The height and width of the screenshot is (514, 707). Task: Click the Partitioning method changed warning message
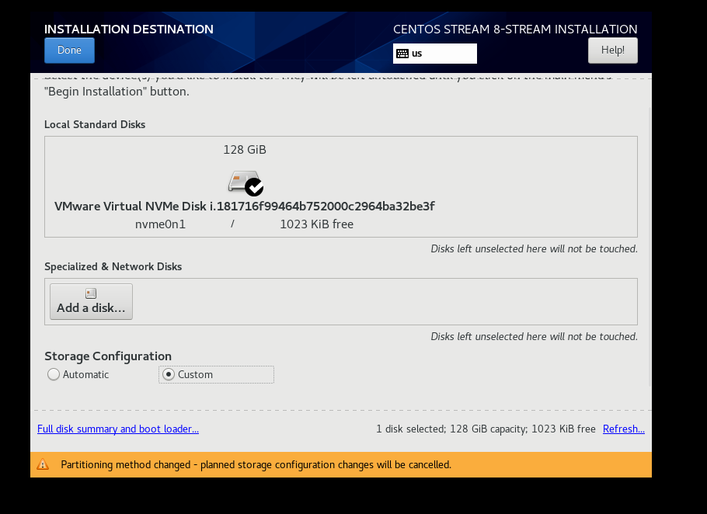[256, 464]
